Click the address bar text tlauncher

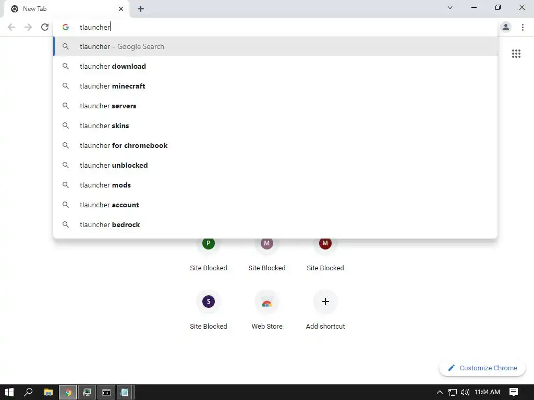coord(95,27)
